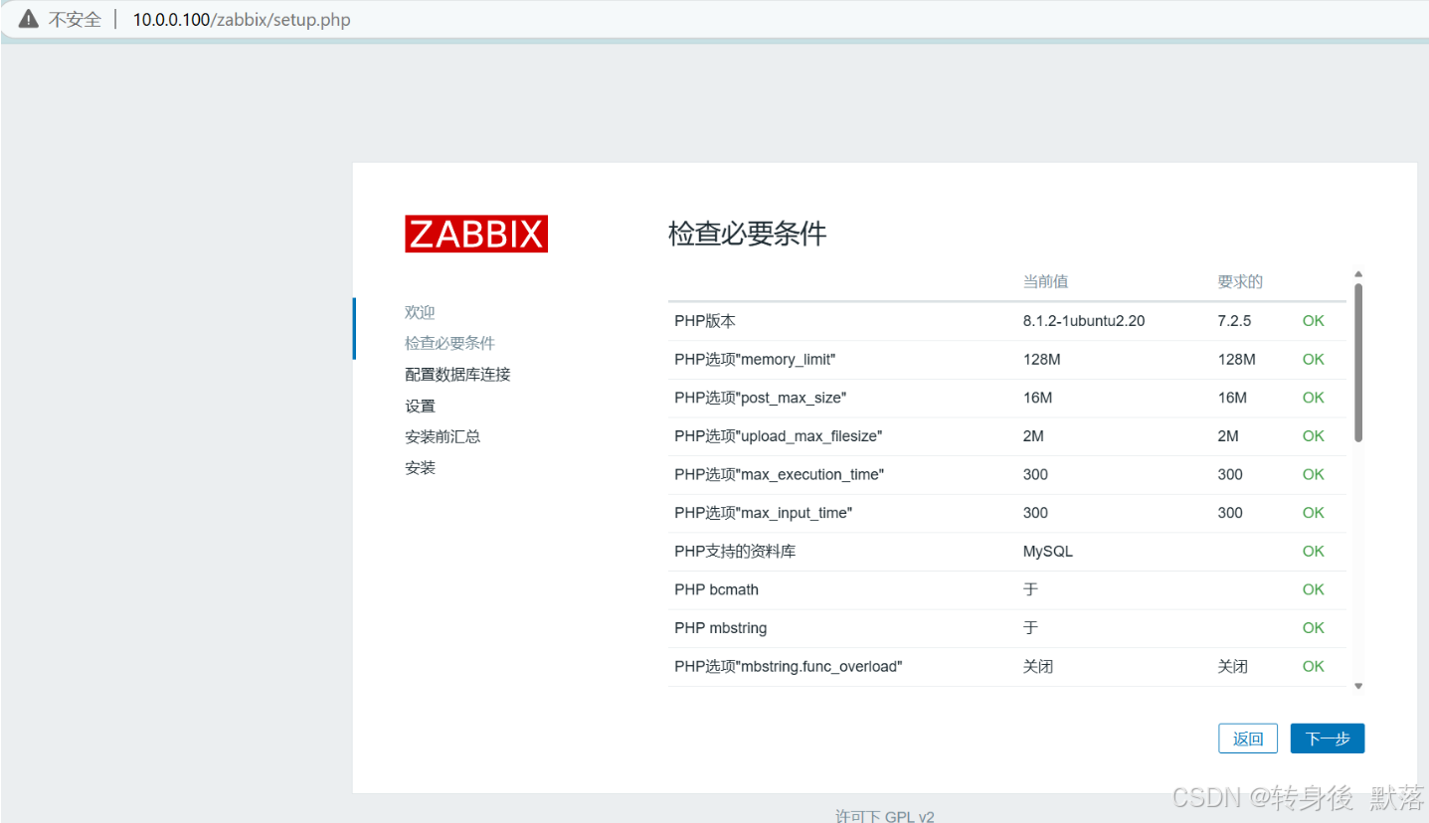1429x823 pixels.
Task: Click the PHP选项"max_execution_time" label
Action: pyautogui.click(x=780, y=474)
